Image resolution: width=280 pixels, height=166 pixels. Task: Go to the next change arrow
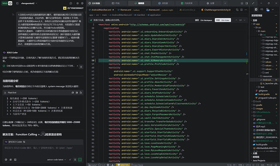click(x=244, y=20)
